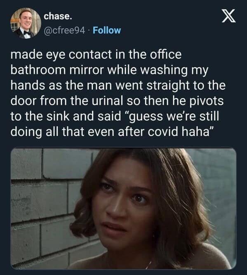Screen dimensions: 247x275
Task: Click the tweet body text
Action: (x=118, y=93)
